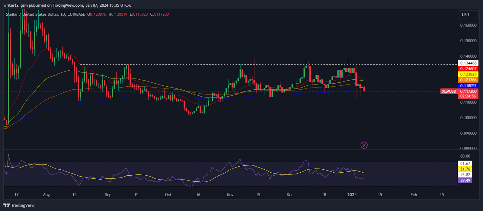Click the 17 date label on time axis

coord(16,195)
